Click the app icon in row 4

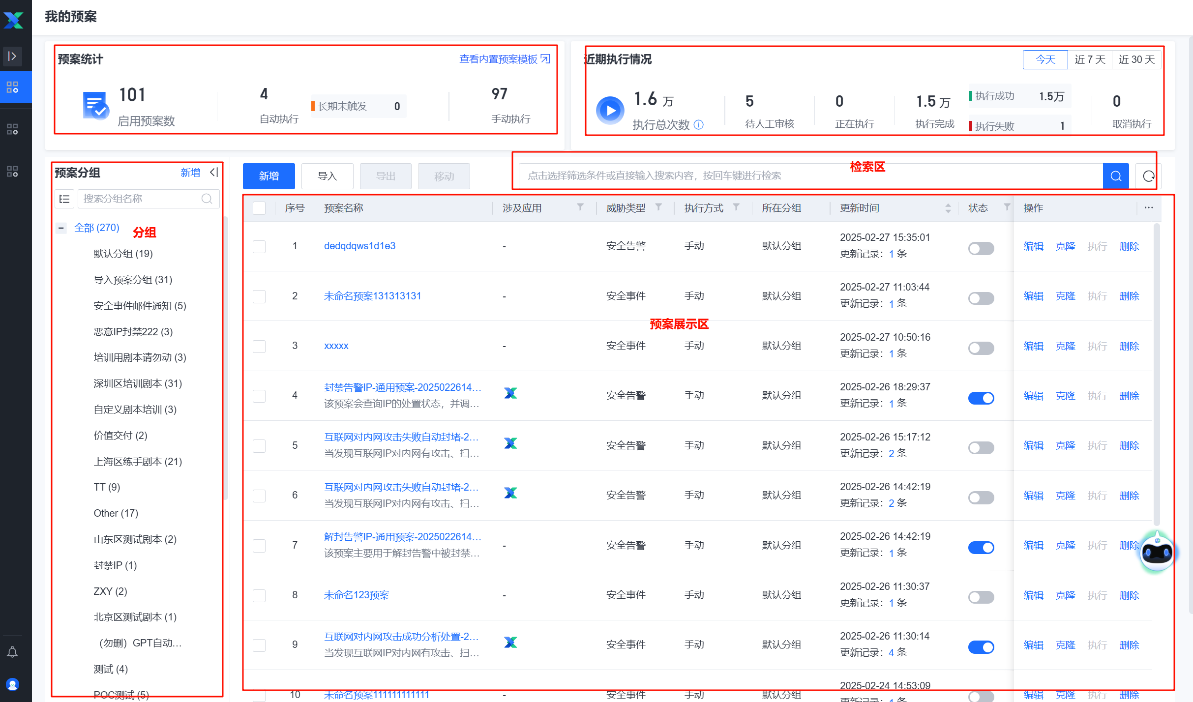(x=510, y=393)
